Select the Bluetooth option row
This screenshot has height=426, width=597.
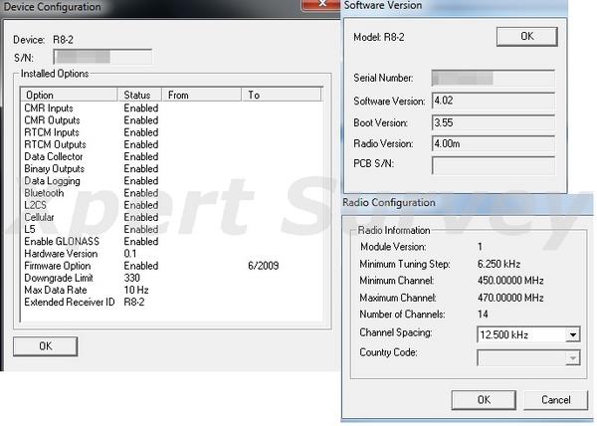click(x=47, y=193)
